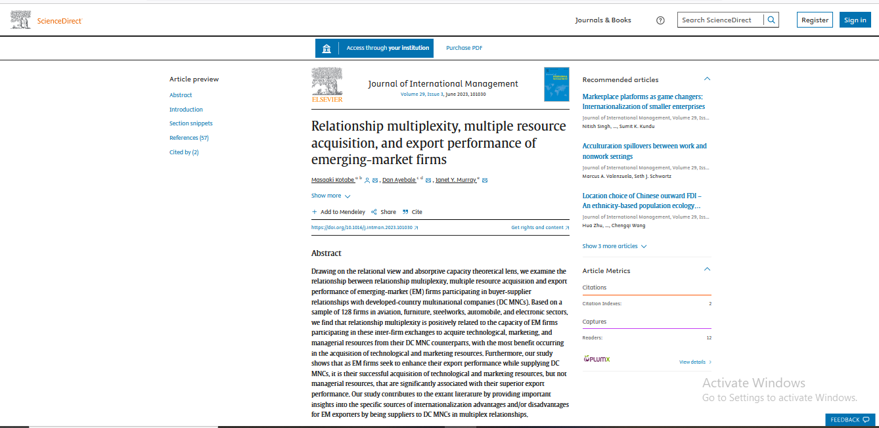Viewport: 879px width, 428px height.
Task: Collapse the Recommended articles section
Action: point(707,79)
